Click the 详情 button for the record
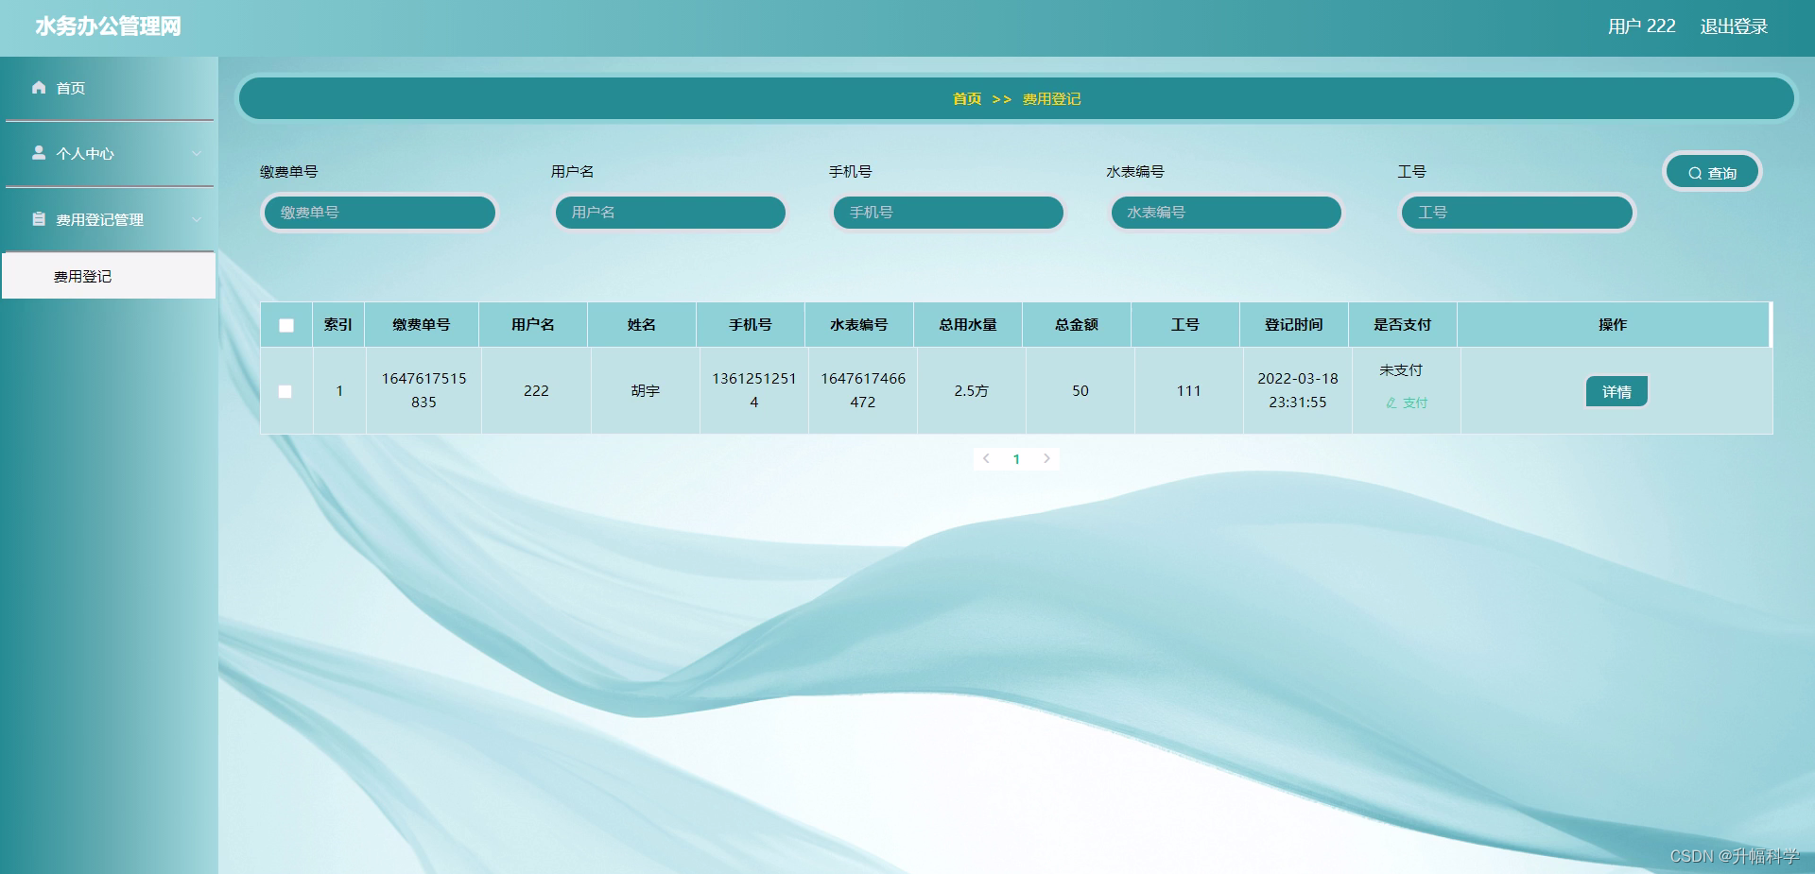The height and width of the screenshot is (874, 1815). point(1616,390)
